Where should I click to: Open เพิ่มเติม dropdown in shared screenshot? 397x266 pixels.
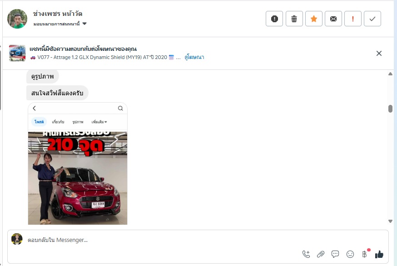(x=99, y=122)
